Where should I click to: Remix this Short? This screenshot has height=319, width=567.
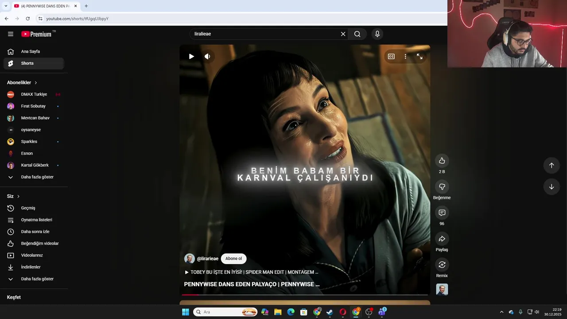tap(442, 265)
